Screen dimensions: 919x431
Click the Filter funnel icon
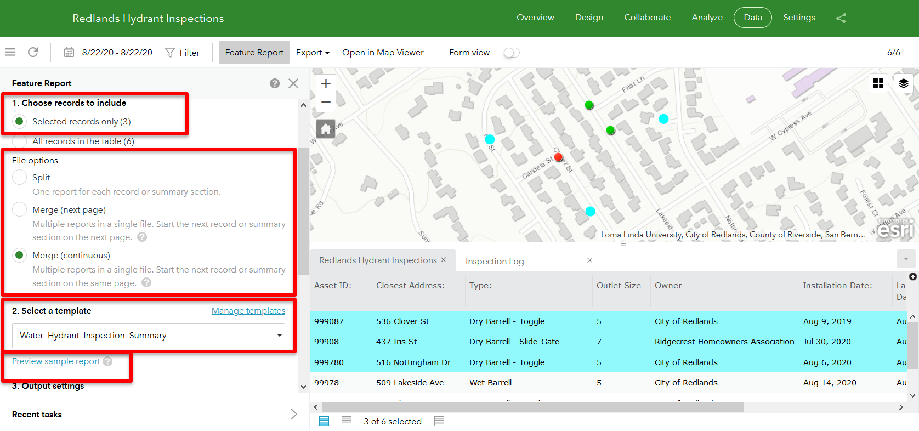click(x=170, y=53)
